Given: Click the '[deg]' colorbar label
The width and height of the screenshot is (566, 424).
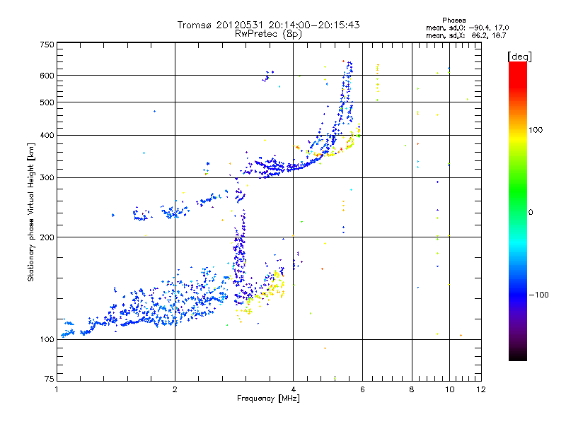Looking at the screenshot, I should (519, 57).
